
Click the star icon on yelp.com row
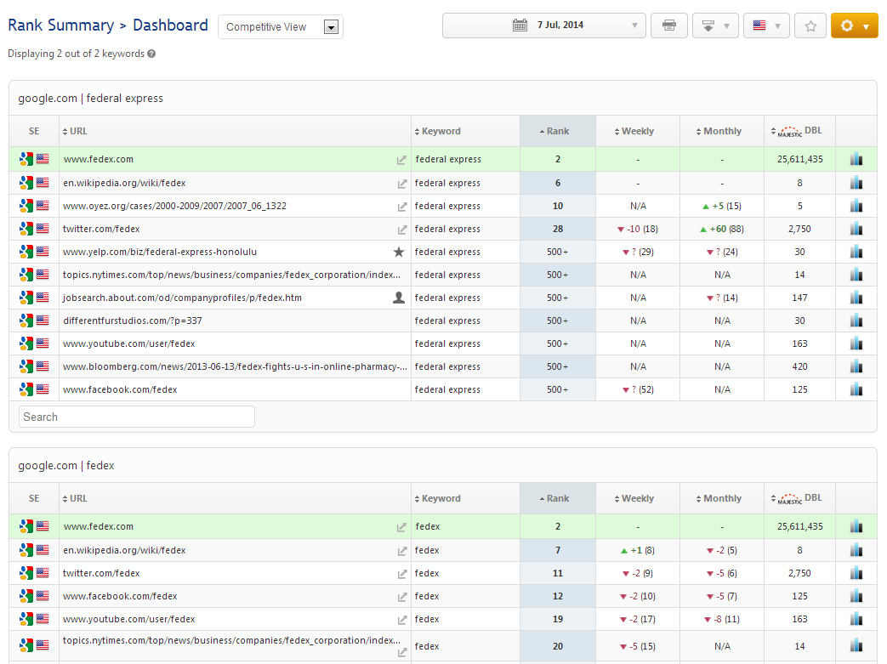click(399, 253)
